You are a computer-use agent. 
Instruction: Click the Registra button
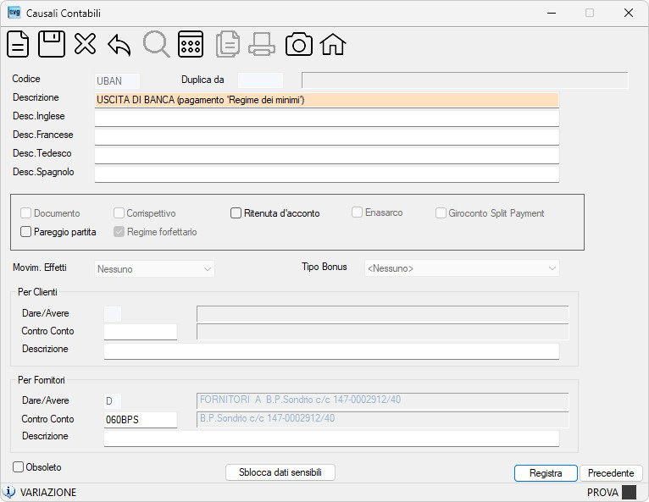click(x=546, y=473)
